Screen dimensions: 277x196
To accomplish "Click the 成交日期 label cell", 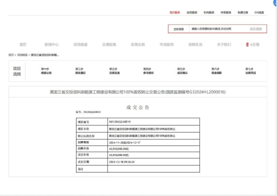I will point(92,161).
